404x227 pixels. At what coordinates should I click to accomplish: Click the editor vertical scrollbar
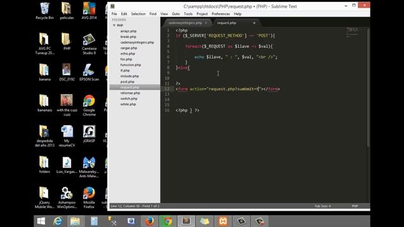369,88
